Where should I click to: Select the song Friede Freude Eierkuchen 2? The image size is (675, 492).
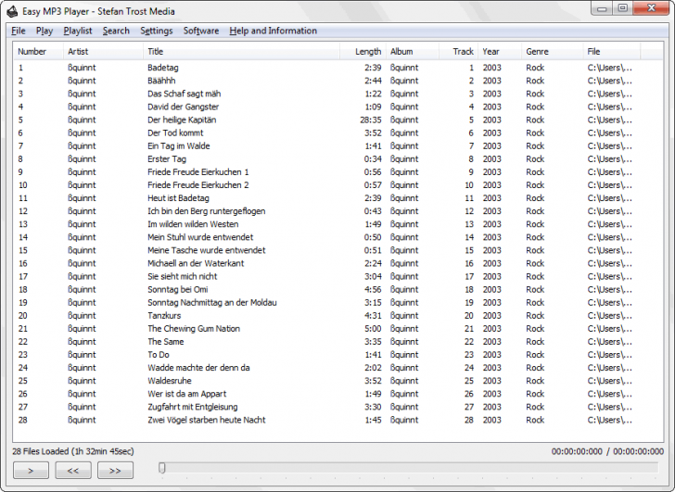pyautogui.click(x=198, y=185)
